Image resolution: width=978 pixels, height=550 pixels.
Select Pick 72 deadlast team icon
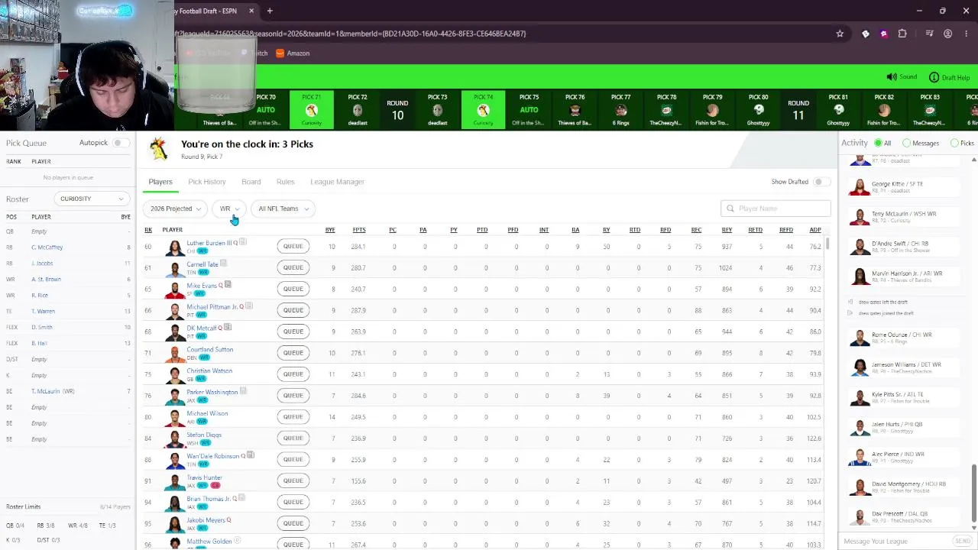358,111
